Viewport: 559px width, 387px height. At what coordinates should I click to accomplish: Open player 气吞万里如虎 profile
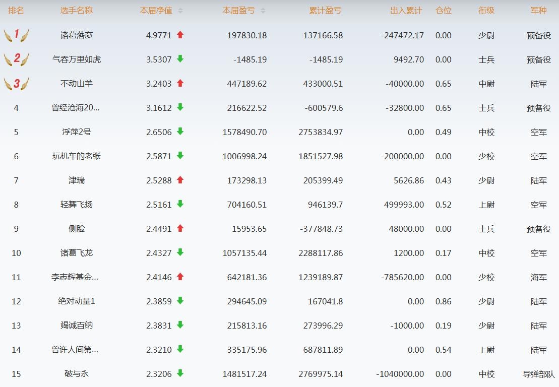[77, 59]
